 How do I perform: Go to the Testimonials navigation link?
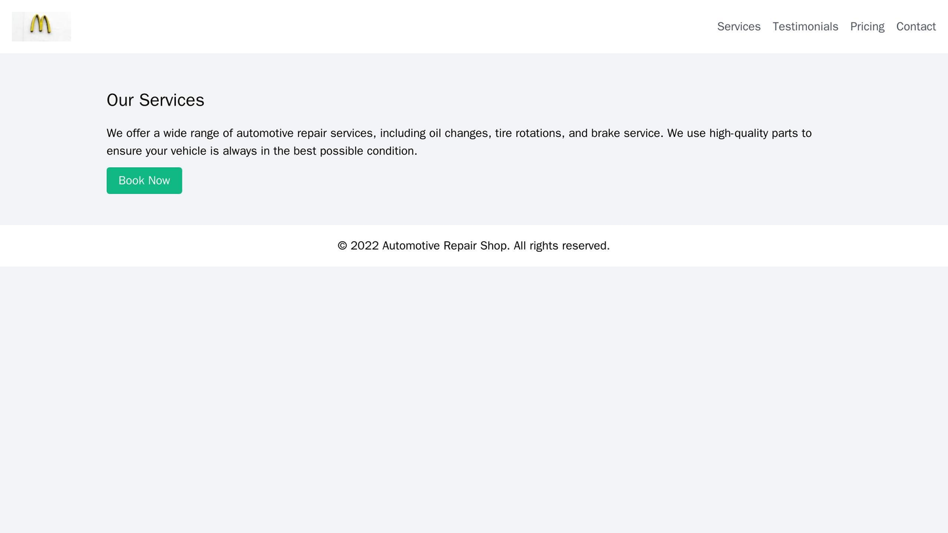point(805,26)
